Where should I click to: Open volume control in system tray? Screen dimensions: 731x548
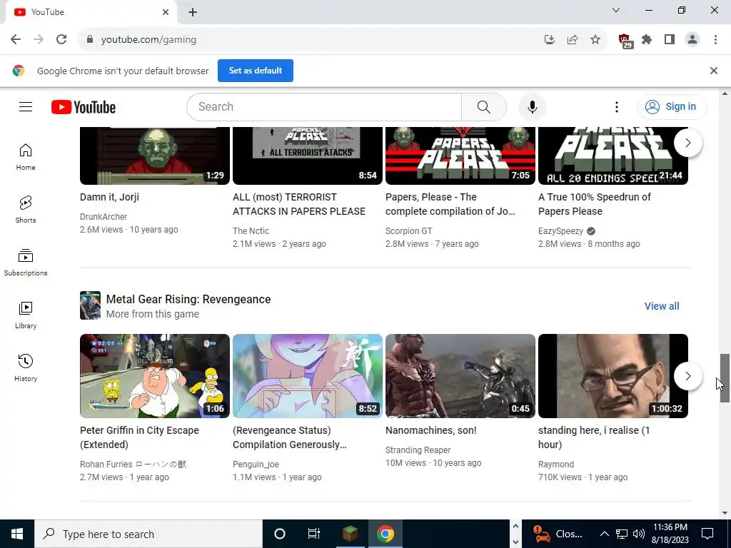[x=639, y=534]
